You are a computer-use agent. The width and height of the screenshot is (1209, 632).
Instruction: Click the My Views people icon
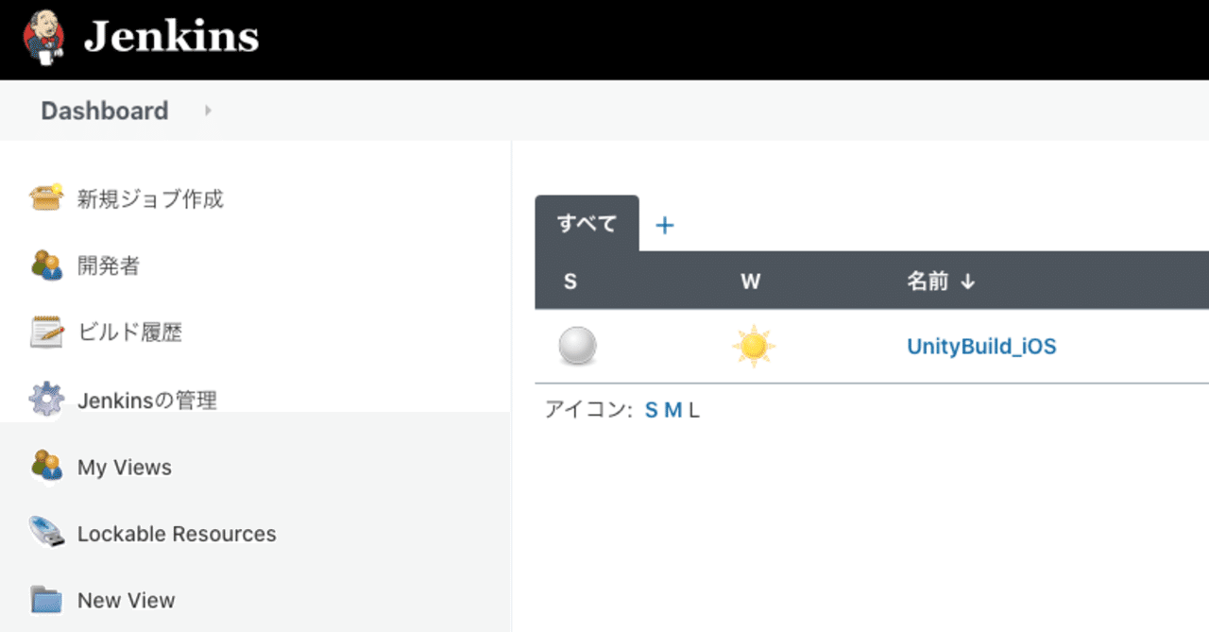(49, 466)
